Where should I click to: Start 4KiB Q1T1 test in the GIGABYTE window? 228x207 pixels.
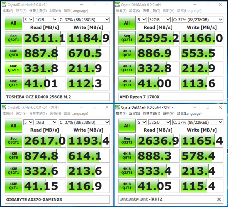13,186
